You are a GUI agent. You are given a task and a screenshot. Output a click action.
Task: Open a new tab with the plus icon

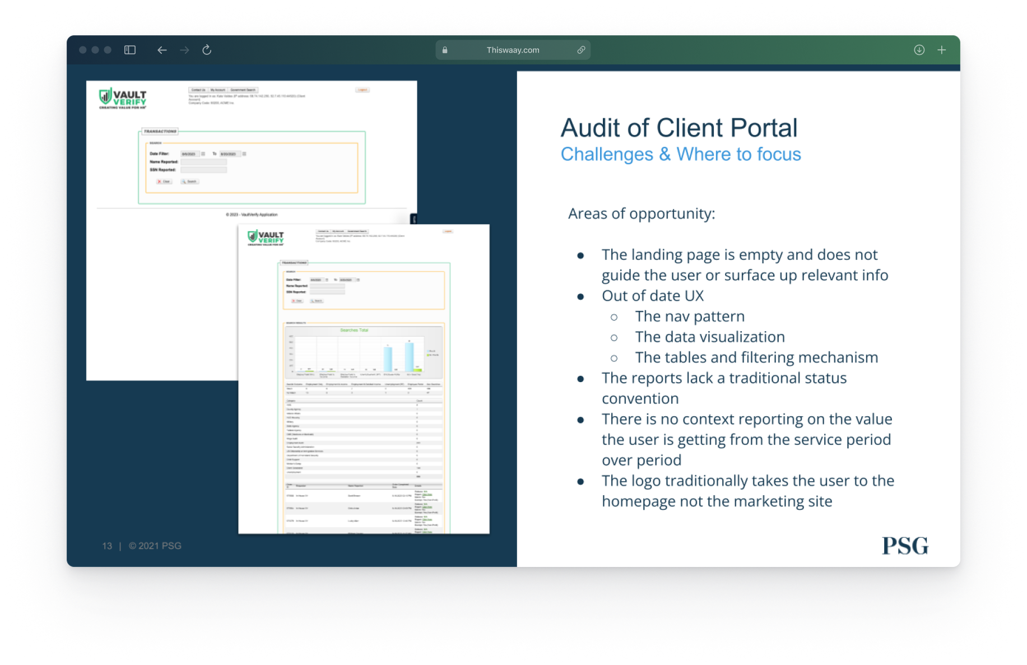[x=942, y=50]
